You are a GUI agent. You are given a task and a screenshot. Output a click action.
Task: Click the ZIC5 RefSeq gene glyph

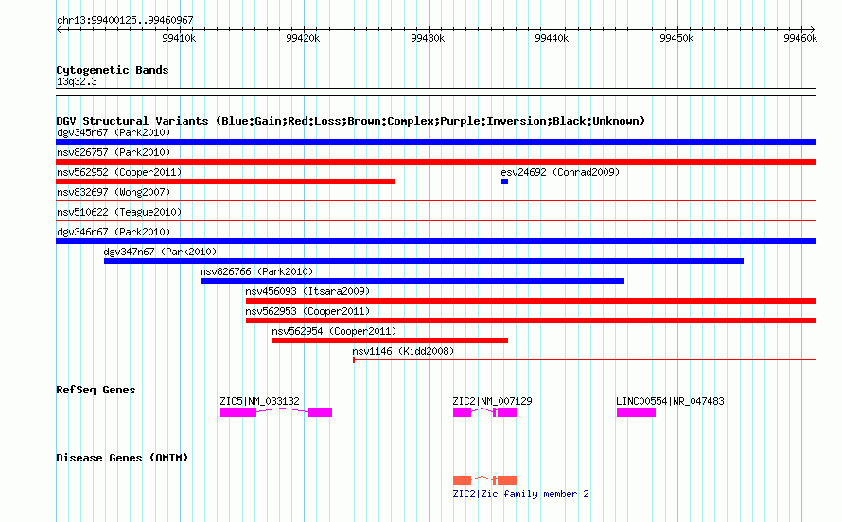pos(276,412)
